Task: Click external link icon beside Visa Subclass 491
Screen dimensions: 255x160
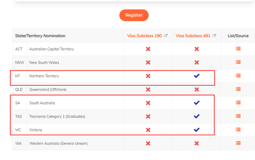Action: [214, 36]
